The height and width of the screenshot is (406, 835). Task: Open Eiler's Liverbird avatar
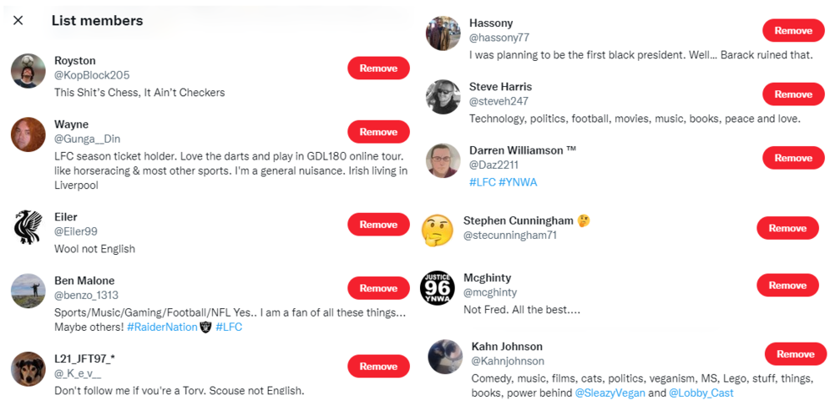coord(28,227)
